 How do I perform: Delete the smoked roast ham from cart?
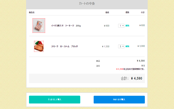point(127,46)
